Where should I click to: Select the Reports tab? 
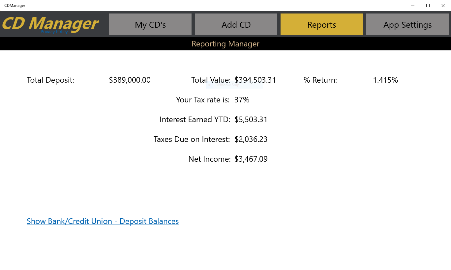click(321, 24)
